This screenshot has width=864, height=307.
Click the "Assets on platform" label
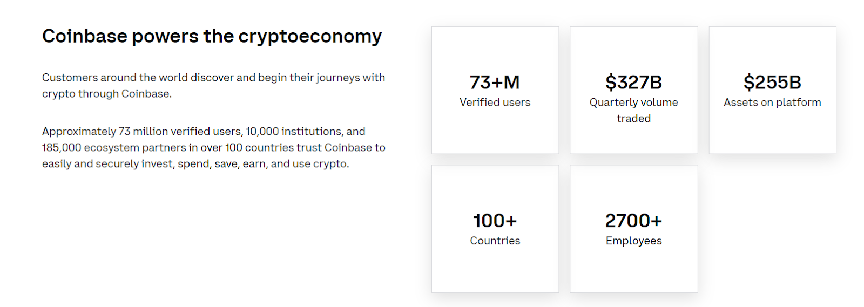point(772,103)
